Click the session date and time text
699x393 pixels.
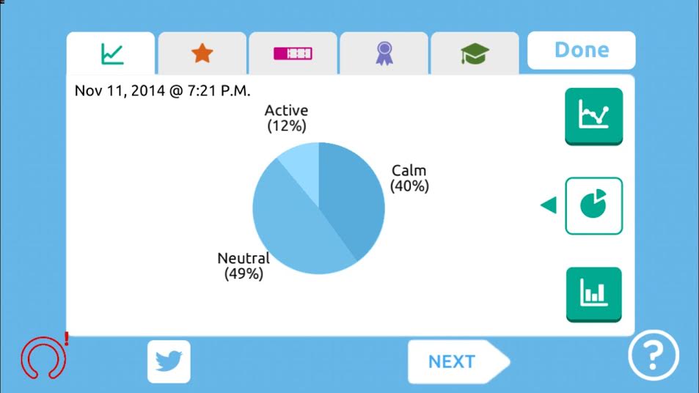[163, 92]
